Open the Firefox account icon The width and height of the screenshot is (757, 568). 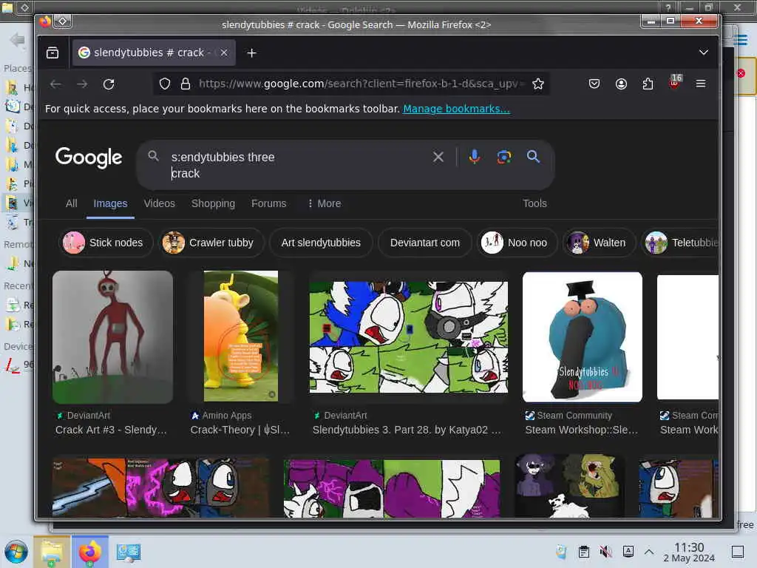[x=621, y=84]
